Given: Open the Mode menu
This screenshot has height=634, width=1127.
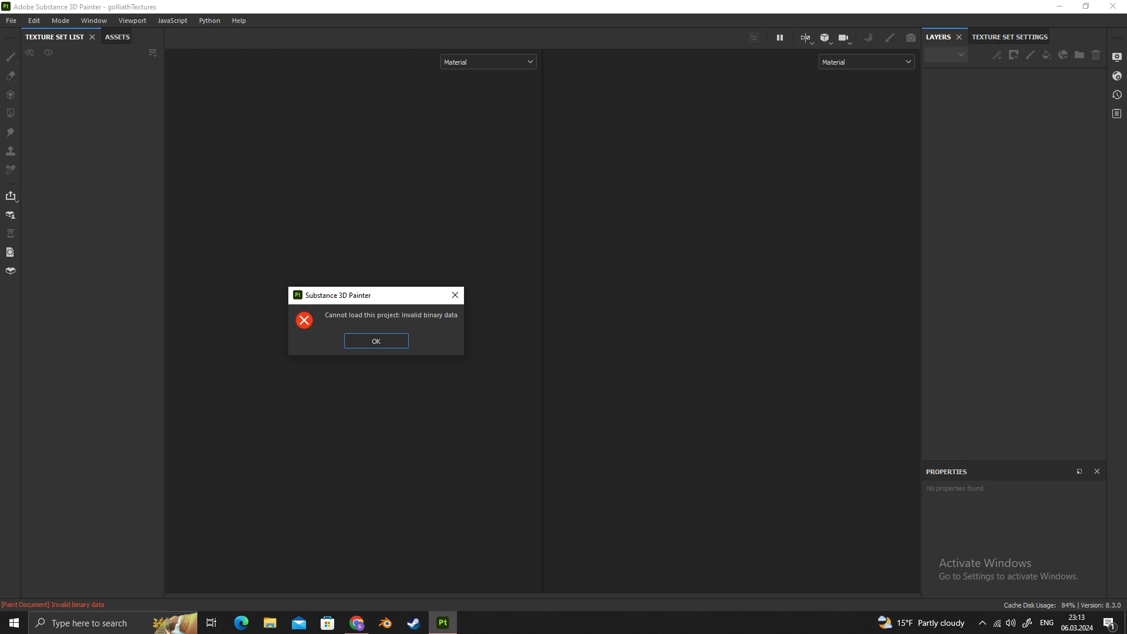Looking at the screenshot, I should pyautogui.click(x=60, y=21).
